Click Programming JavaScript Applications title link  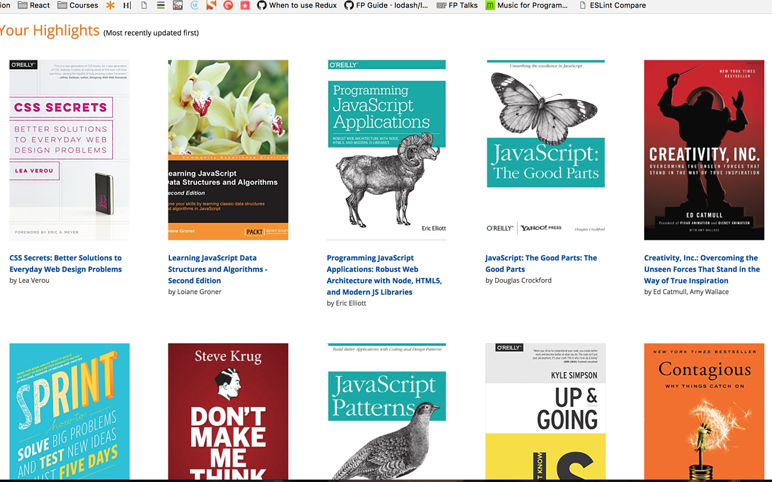tap(384, 275)
